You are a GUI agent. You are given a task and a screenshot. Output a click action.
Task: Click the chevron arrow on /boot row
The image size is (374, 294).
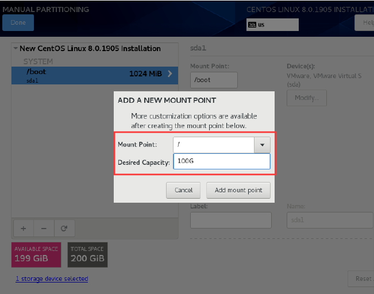[x=170, y=73]
